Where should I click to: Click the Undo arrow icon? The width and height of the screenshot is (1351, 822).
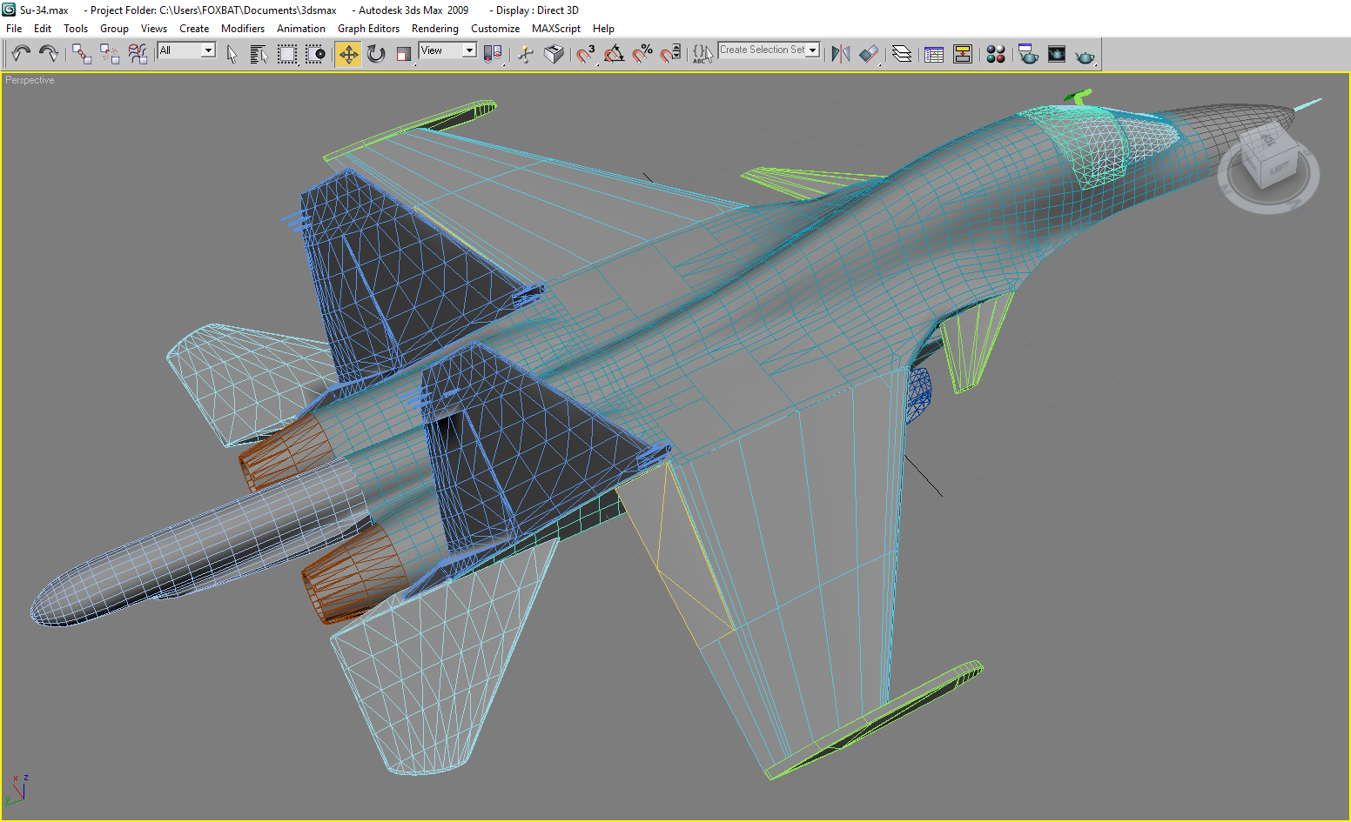click(x=21, y=54)
